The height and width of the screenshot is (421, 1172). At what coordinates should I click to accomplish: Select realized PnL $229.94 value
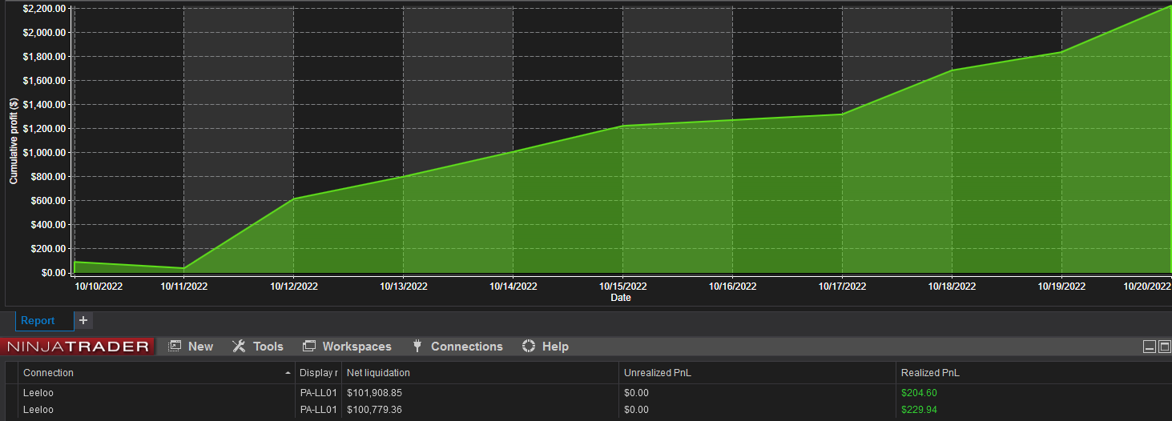919,410
